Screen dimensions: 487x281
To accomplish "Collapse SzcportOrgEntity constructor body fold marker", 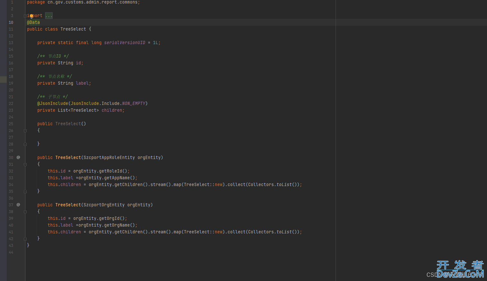I will pos(25,212).
